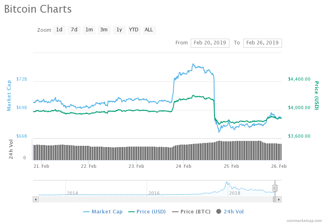Show ALL time range
Screen dimensions: 326x224
click(x=149, y=30)
